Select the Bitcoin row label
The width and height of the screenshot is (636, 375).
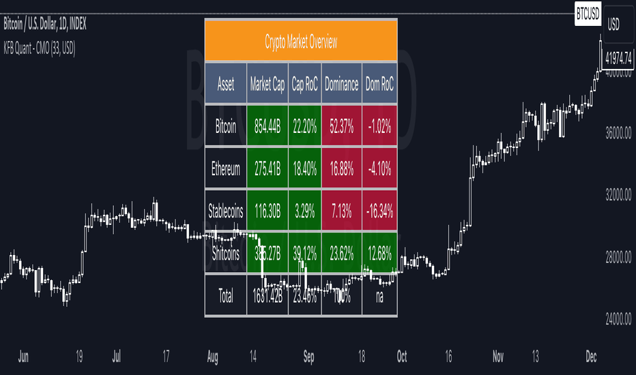click(225, 126)
